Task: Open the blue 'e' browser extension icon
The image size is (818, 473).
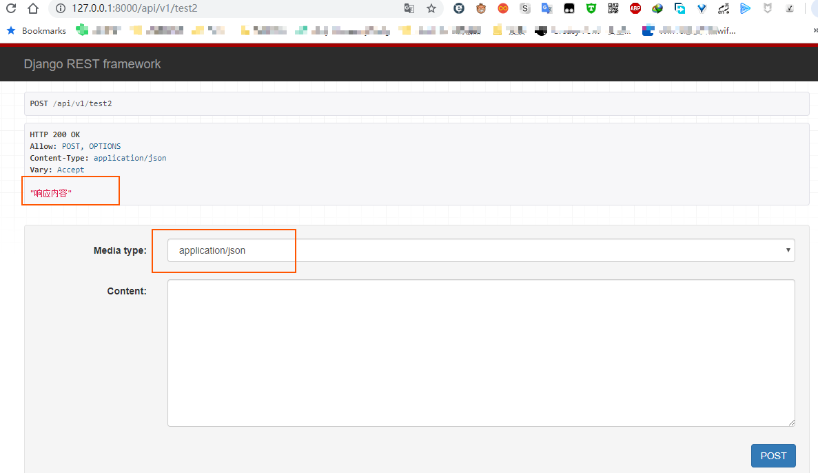Action: tap(459, 8)
